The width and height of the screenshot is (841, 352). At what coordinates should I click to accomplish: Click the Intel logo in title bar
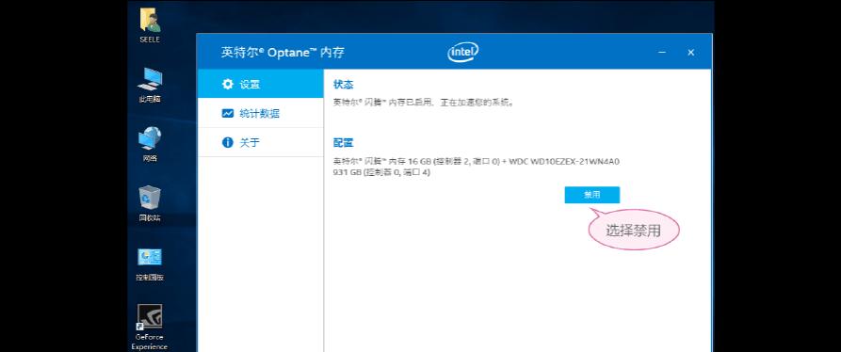point(462,52)
